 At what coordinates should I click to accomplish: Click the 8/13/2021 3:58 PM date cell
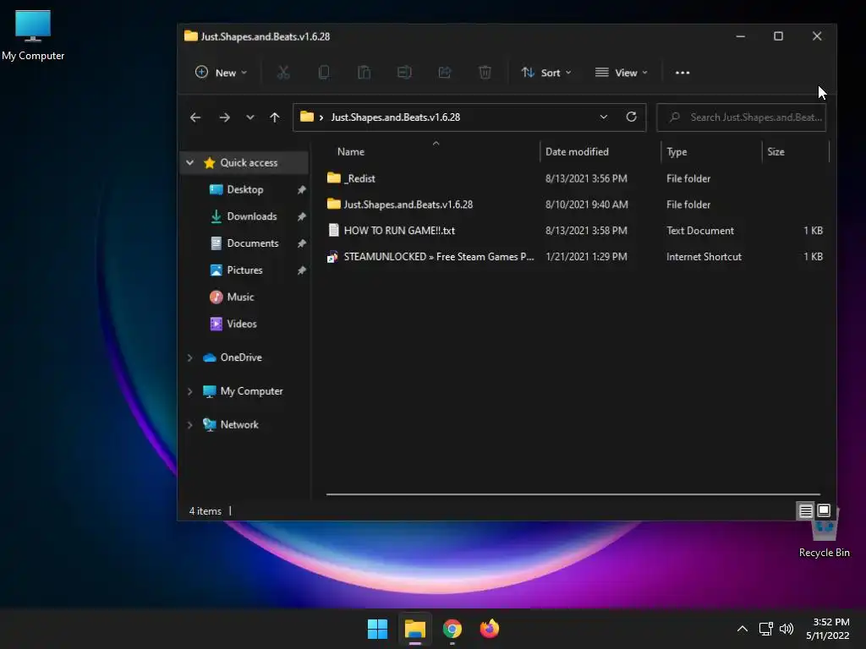pos(586,231)
